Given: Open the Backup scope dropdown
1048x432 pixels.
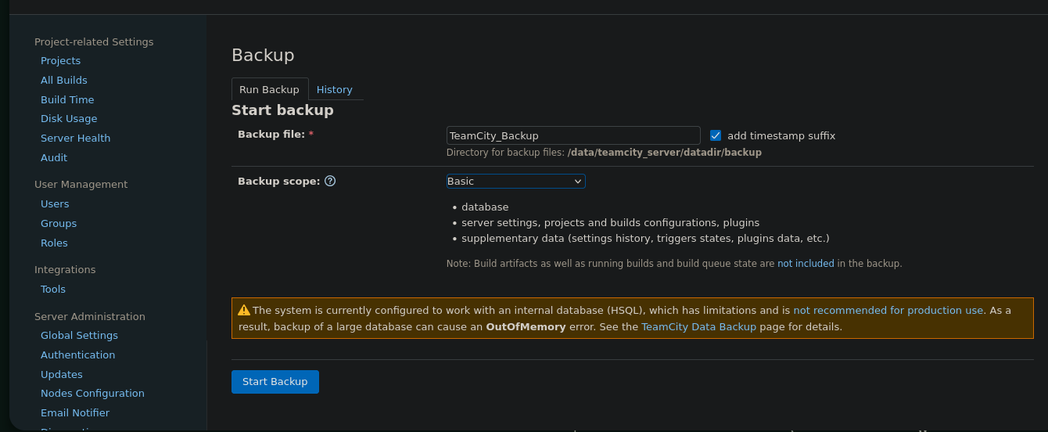Looking at the screenshot, I should (515, 181).
